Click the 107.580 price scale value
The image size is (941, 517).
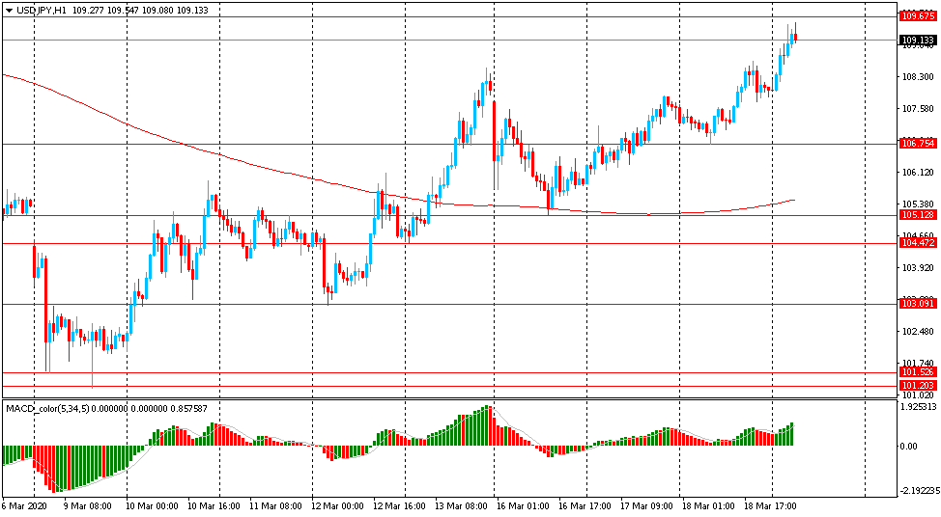[x=918, y=108]
